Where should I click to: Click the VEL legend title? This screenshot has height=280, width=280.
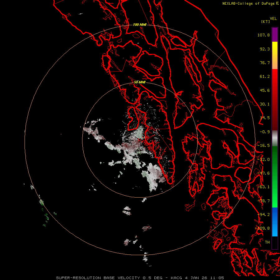[273, 18]
